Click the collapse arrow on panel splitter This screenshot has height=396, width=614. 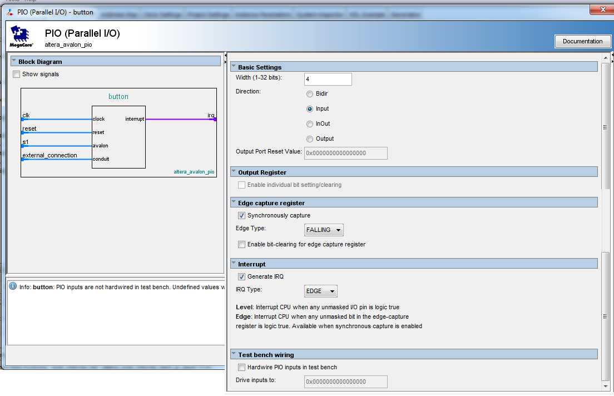point(226,56)
